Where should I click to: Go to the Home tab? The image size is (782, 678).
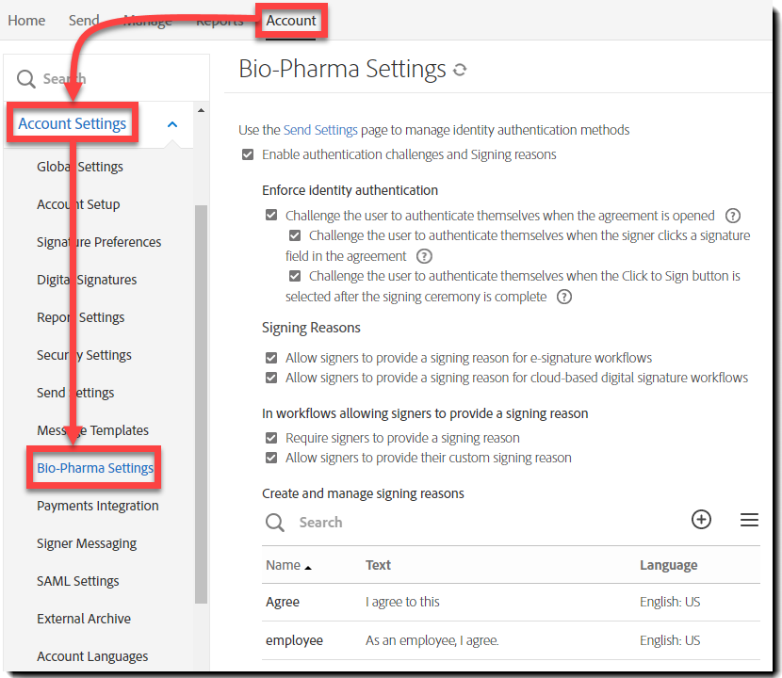coord(26,21)
